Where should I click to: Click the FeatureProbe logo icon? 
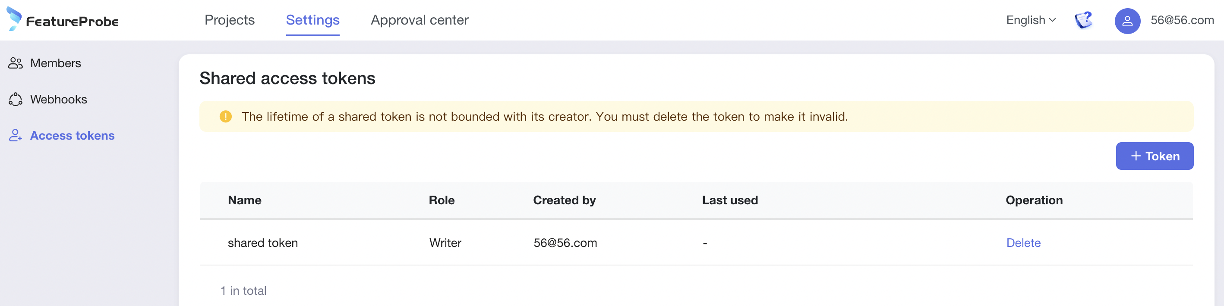tap(14, 19)
